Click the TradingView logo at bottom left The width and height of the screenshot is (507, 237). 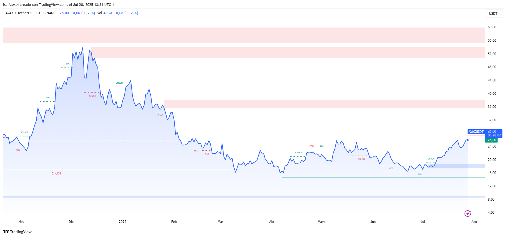17,232
